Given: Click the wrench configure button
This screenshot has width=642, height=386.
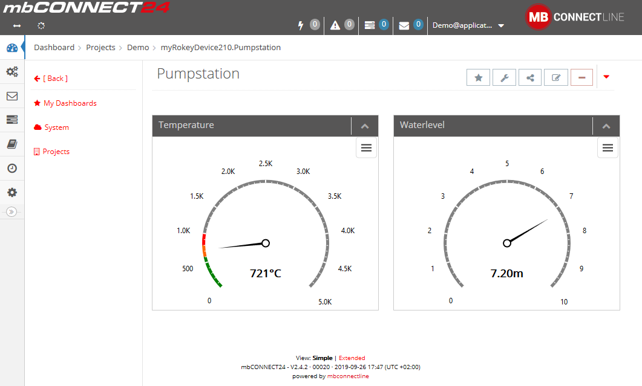Looking at the screenshot, I should tap(505, 77).
